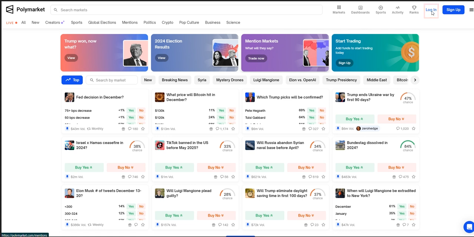
Task: Select No for Tulsi Gabbard
Action: pyautogui.click(x=322, y=117)
